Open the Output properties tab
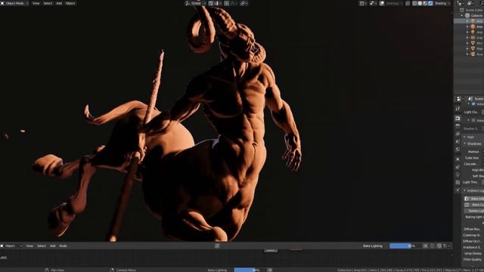484x272 pixels. (458, 126)
